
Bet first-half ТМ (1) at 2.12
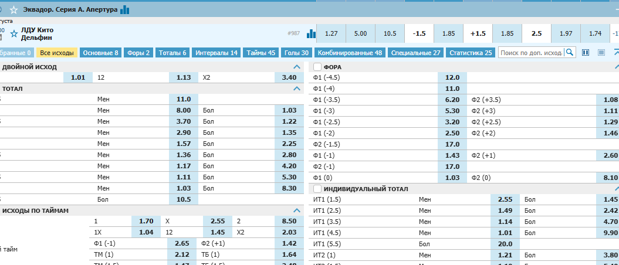[182, 254]
